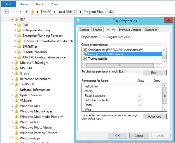The image size is (175, 143).
Task: Switch to the Home ribbon tab
Action: [x=24, y=4]
